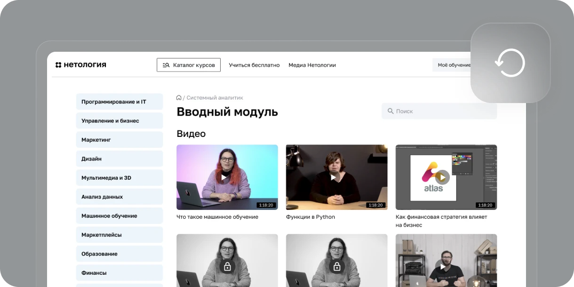Click the Netology logo icon
Screen dimensions: 574x287
(58, 65)
